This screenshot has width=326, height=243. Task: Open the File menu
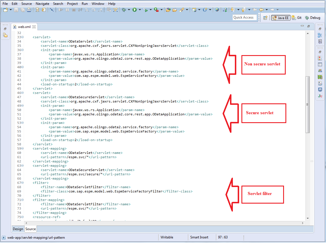5,4
